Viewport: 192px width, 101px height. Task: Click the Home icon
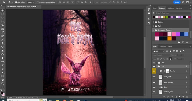coord(4,2)
